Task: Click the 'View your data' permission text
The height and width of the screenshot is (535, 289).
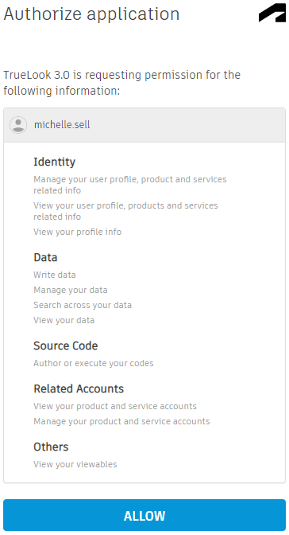Action: click(x=64, y=320)
